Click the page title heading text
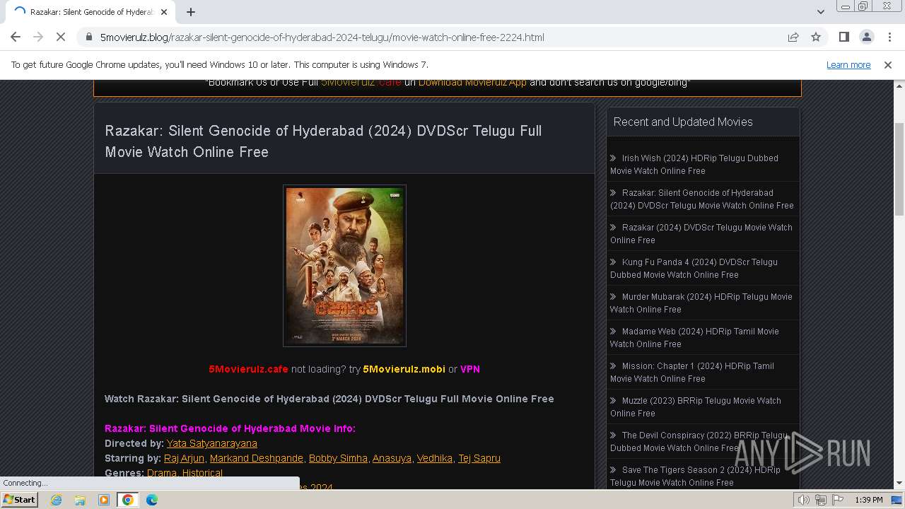Screen dimensions: 905x509 click(323, 141)
